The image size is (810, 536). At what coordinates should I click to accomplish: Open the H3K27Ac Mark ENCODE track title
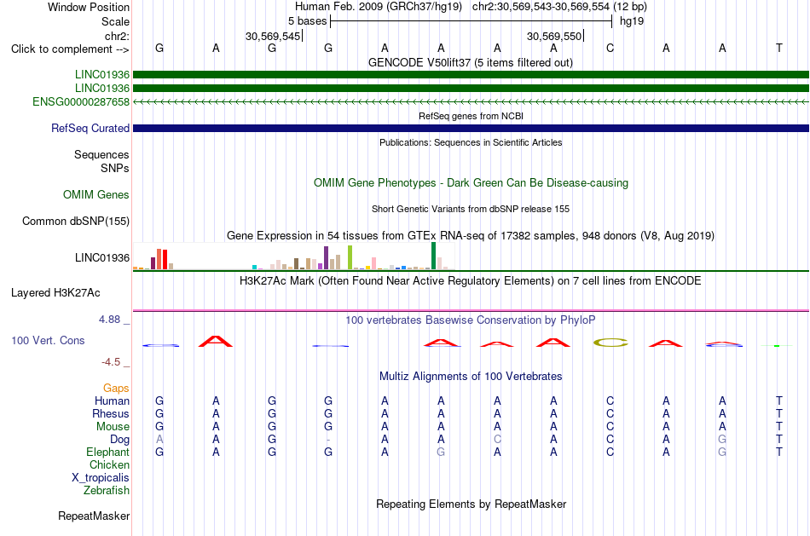[471, 281]
